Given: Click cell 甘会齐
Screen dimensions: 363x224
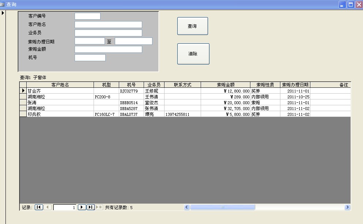Looking at the screenshot, I should [x=60, y=91].
